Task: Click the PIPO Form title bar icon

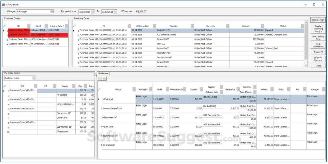Action: [3, 5]
